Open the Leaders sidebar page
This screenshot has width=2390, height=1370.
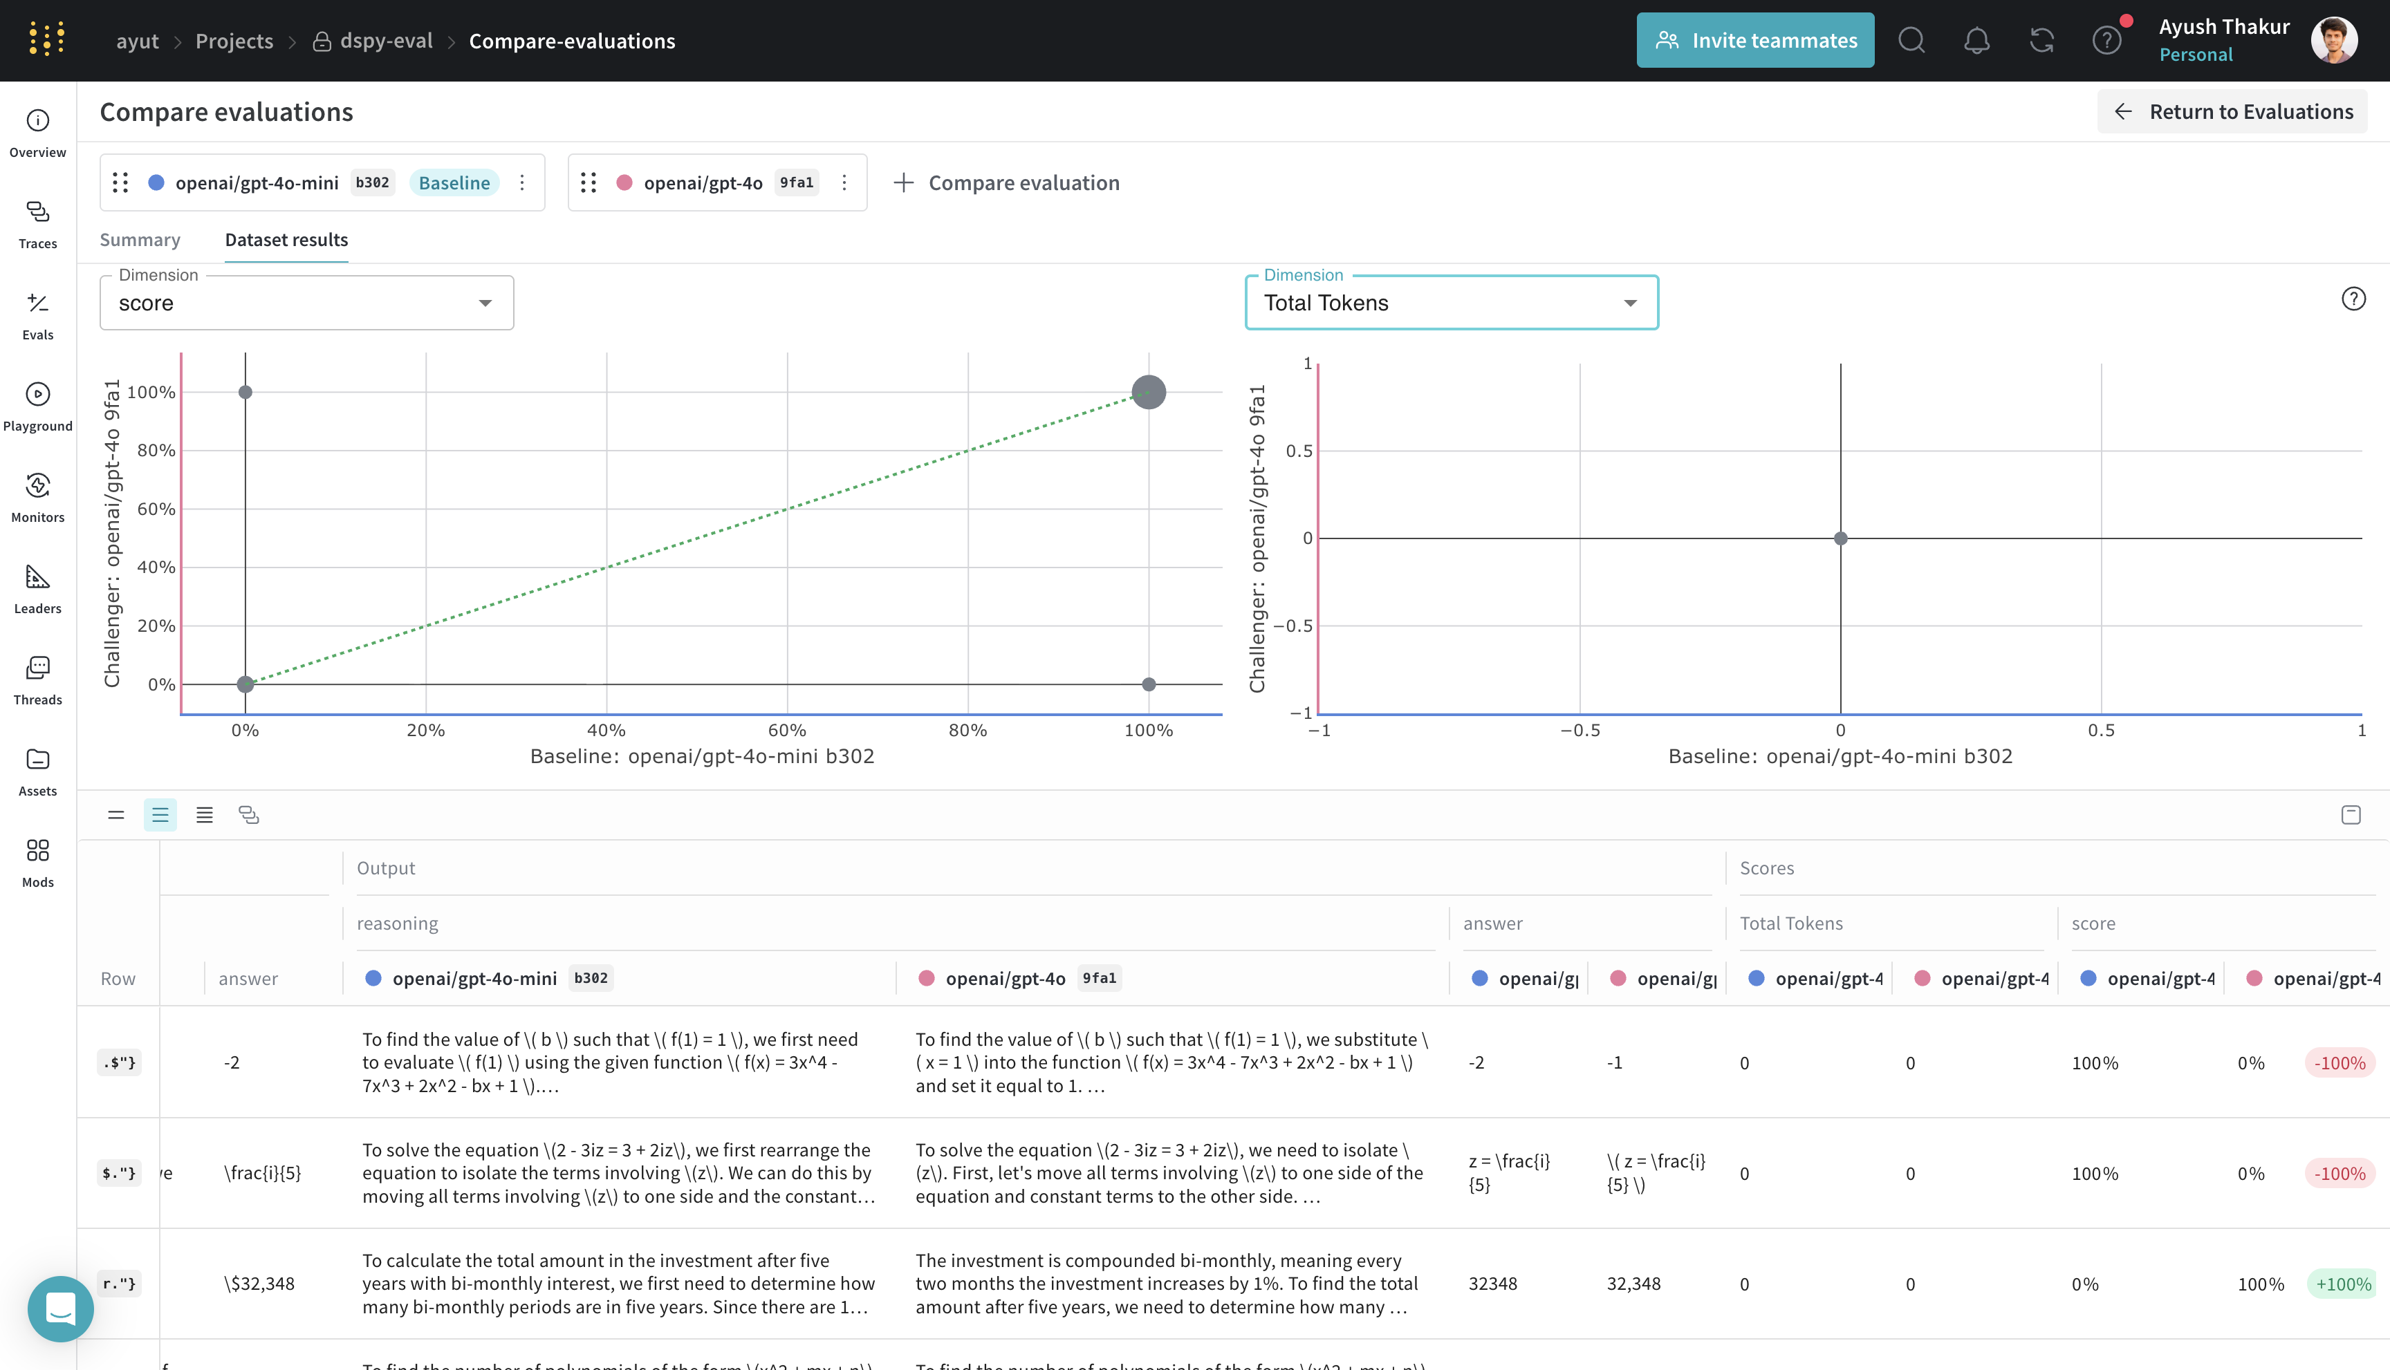(x=37, y=589)
